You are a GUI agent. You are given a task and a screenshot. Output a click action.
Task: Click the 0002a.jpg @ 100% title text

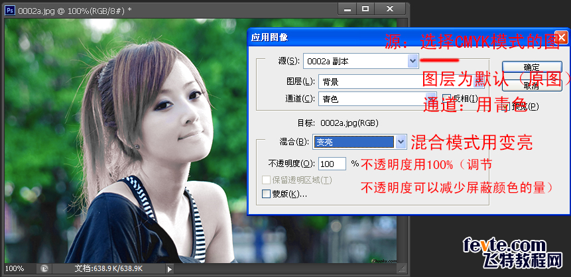click(x=75, y=11)
